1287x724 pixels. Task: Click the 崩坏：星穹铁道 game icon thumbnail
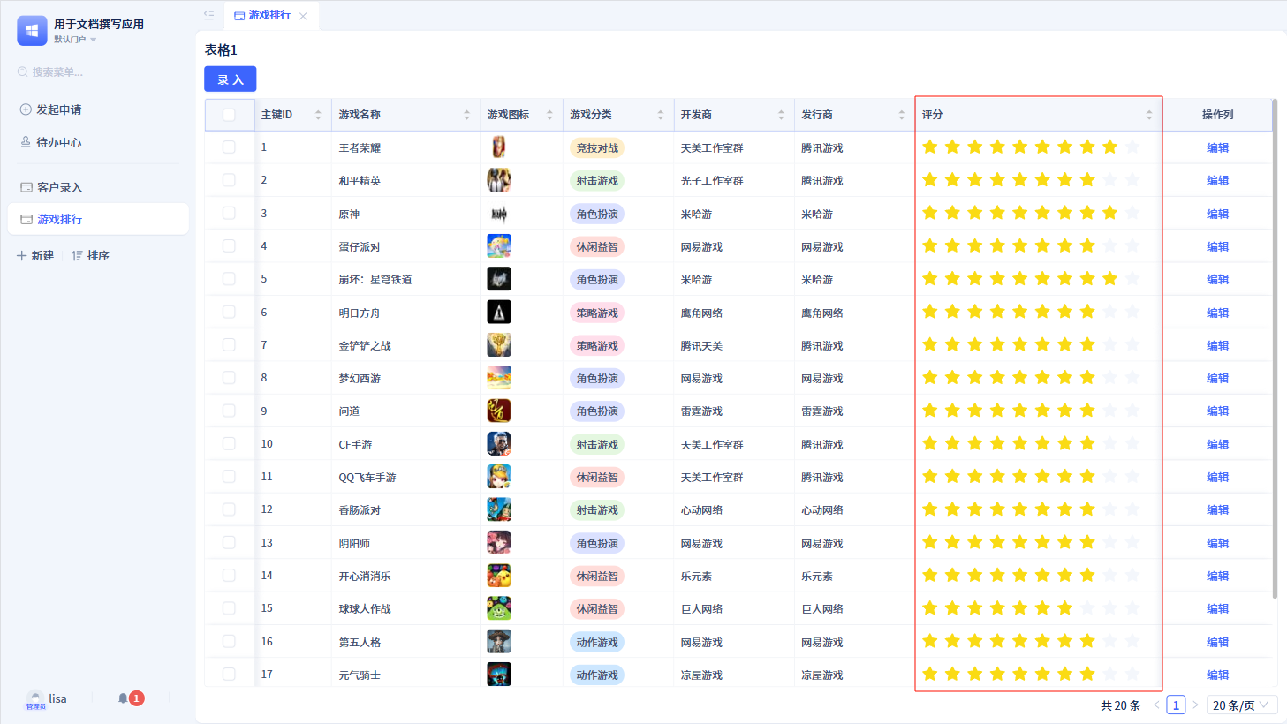pos(499,279)
